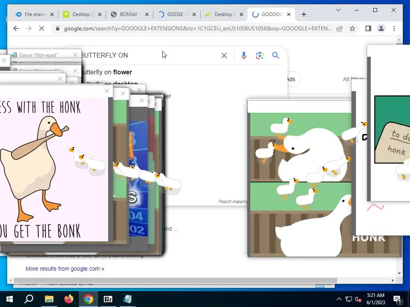Image resolution: width=410 pixels, height=307 pixels.
Task: Click the vertical scrollbar down arrow
Action: click(x=399, y=273)
